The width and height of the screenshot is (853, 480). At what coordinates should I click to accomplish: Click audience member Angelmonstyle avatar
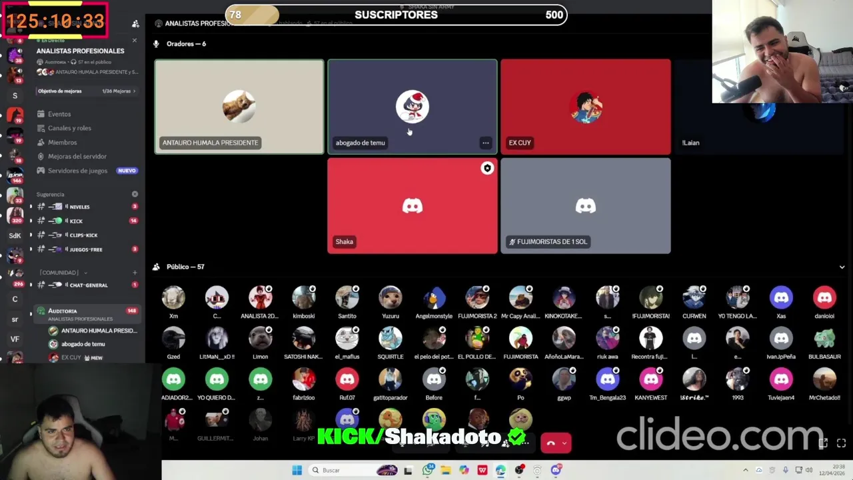[434, 297]
